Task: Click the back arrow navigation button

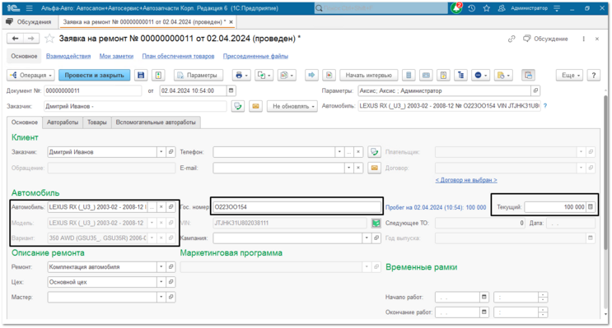Action: tap(15, 38)
